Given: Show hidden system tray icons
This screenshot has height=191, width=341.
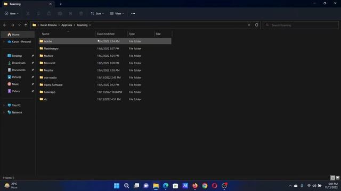Looking at the screenshot, I should (290, 186).
